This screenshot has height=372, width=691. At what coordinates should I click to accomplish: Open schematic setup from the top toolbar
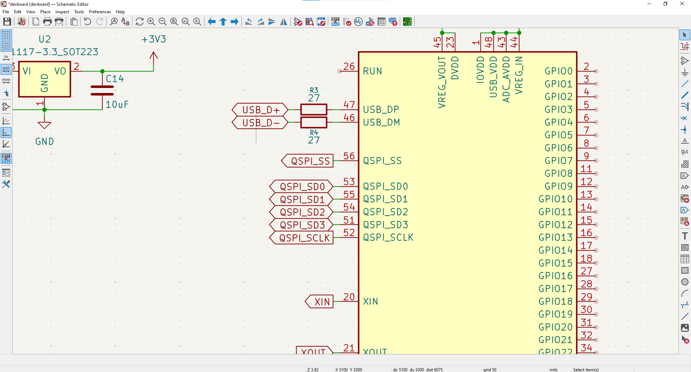coord(22,22)
